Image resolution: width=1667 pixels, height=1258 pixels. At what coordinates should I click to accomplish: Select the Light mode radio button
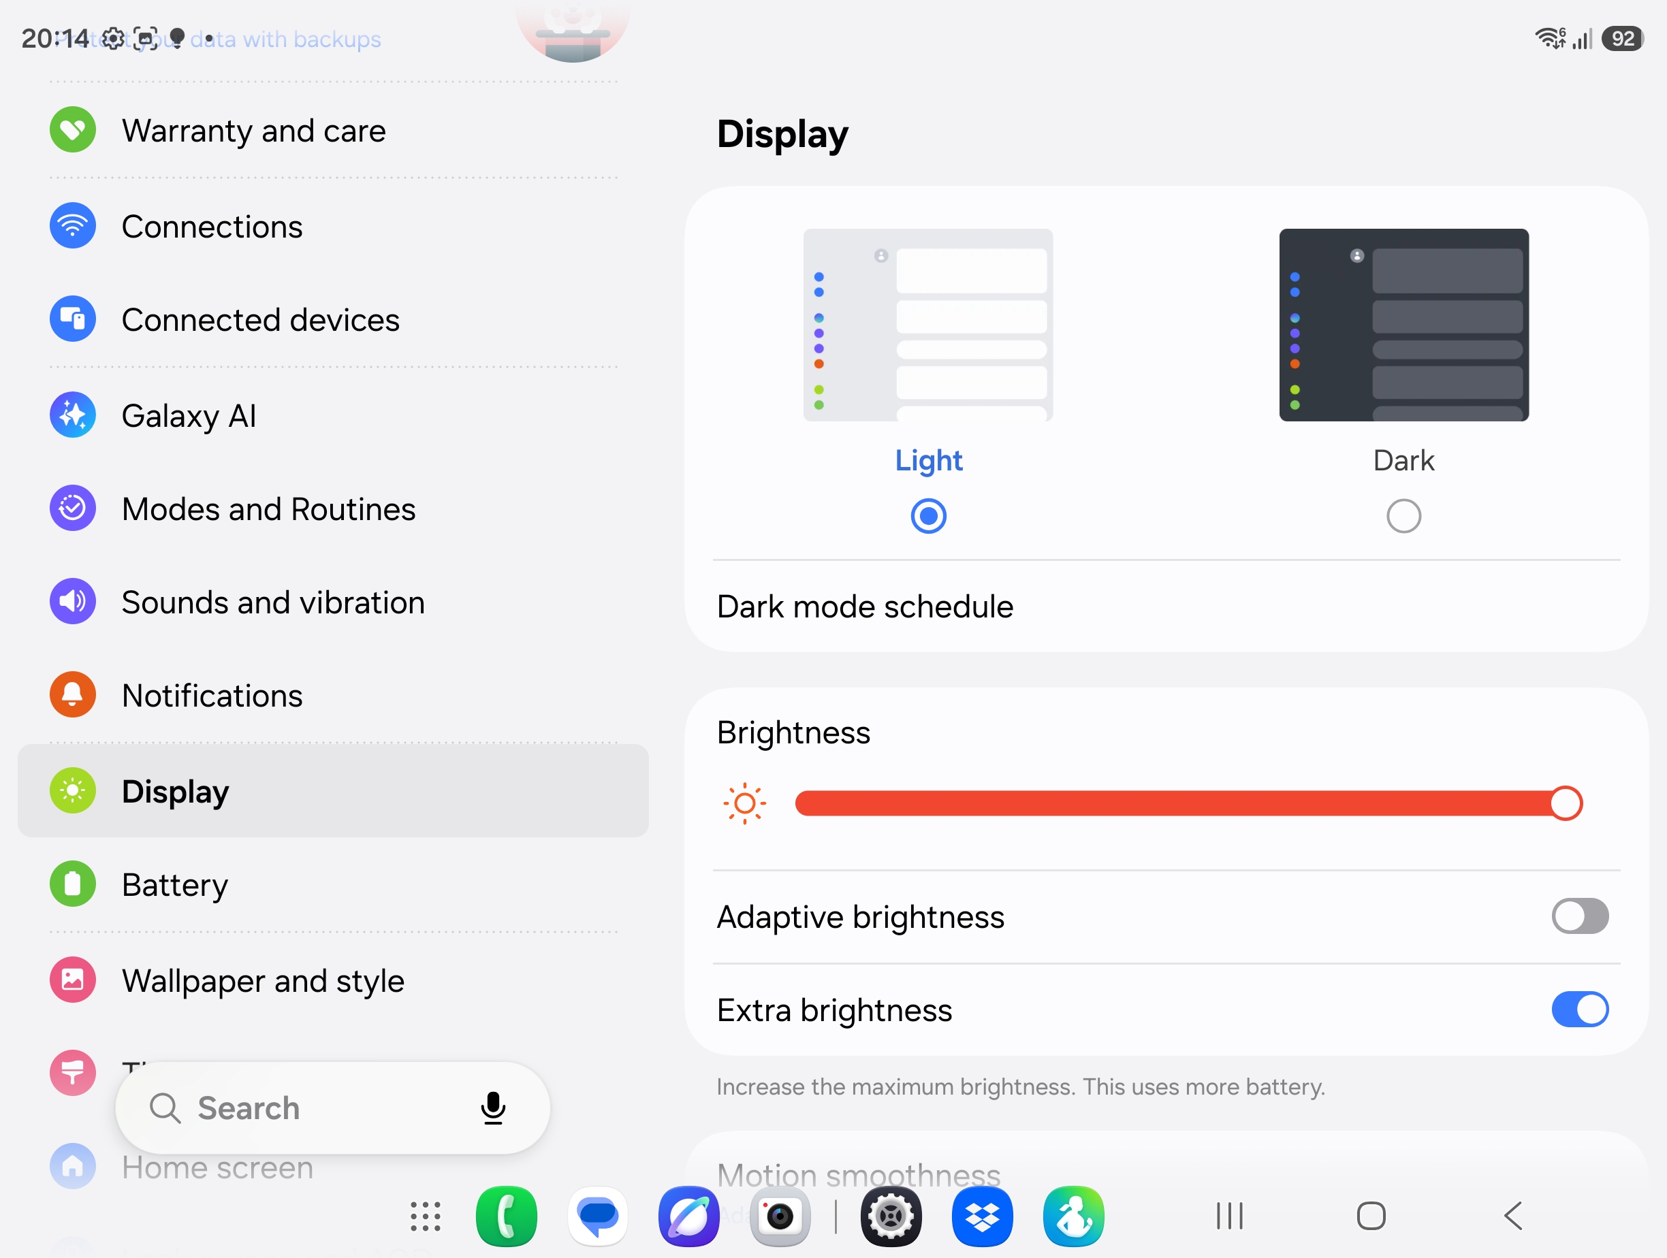click(928, 516)
